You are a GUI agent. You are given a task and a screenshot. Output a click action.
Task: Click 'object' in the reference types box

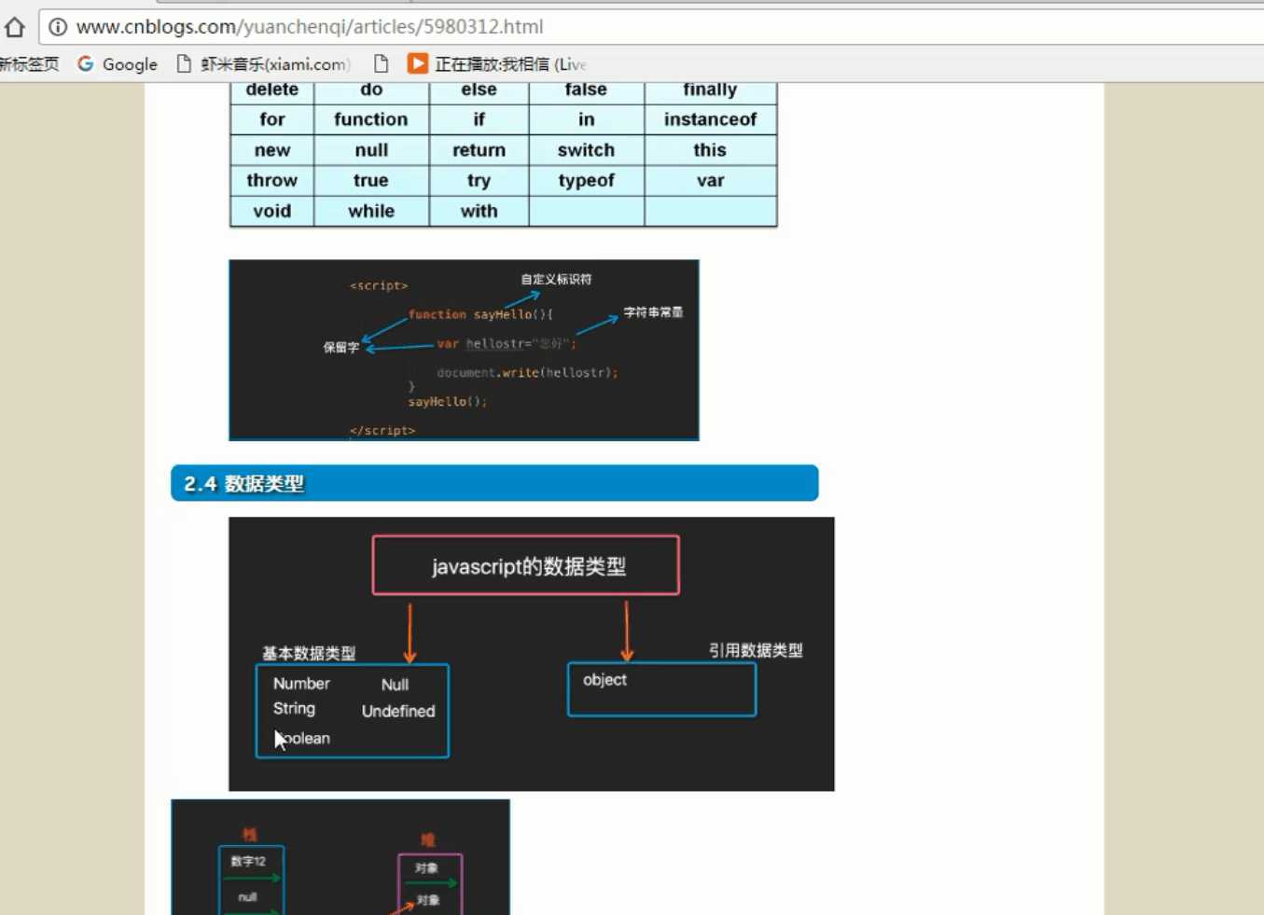coord(604,680)
